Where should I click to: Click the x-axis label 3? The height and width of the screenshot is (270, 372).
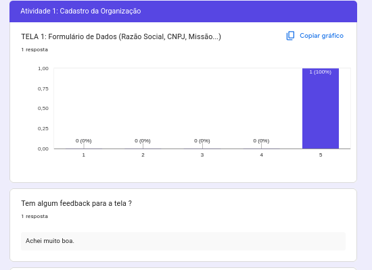coord(202,155)
